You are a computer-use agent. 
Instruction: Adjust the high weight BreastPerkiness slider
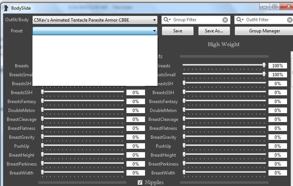(224, 163)
